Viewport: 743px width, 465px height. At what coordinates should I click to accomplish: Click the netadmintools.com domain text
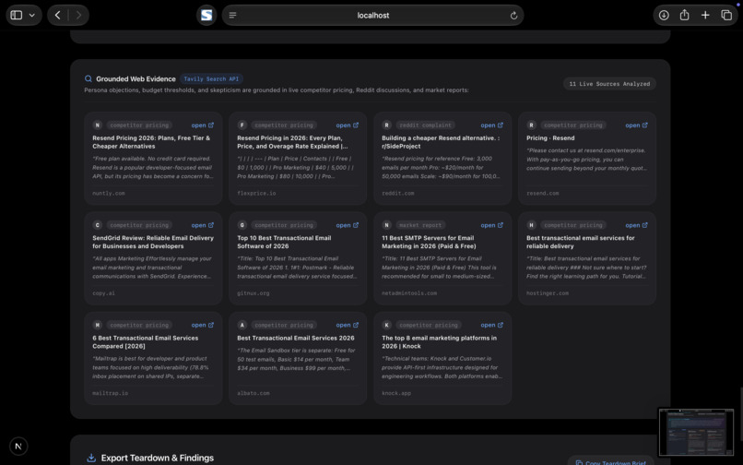(x=409, y=293)
